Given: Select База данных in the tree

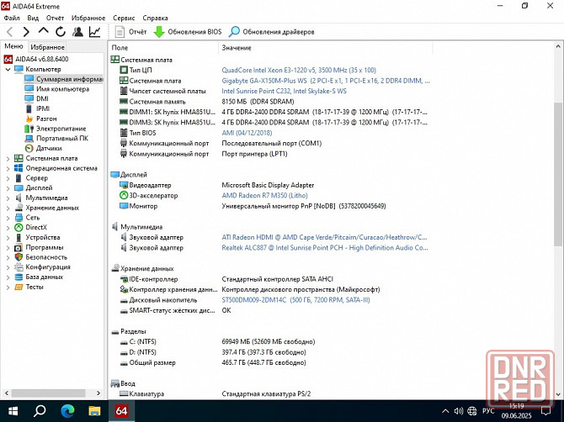Looking at the screenshot, I should (x=44, y=277).
